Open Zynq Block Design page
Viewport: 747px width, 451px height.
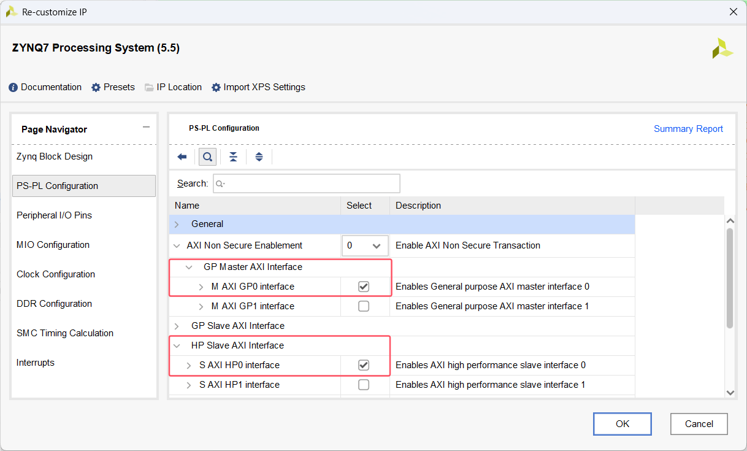pos(84,156)
